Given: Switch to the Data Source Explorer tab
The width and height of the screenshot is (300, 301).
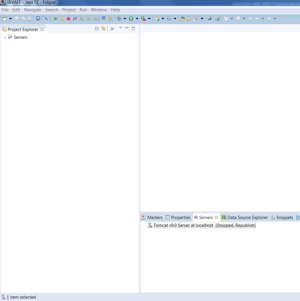Looking at the screenshot, I should coord(245,218).
